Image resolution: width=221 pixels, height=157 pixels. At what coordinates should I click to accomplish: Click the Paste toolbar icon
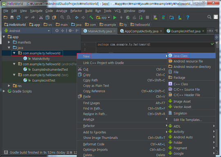54,18
